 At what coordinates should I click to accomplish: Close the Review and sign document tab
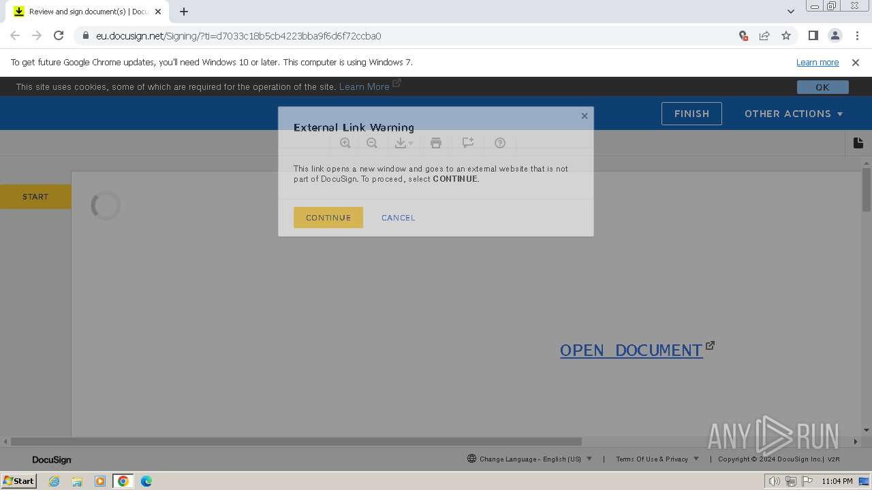158,12
